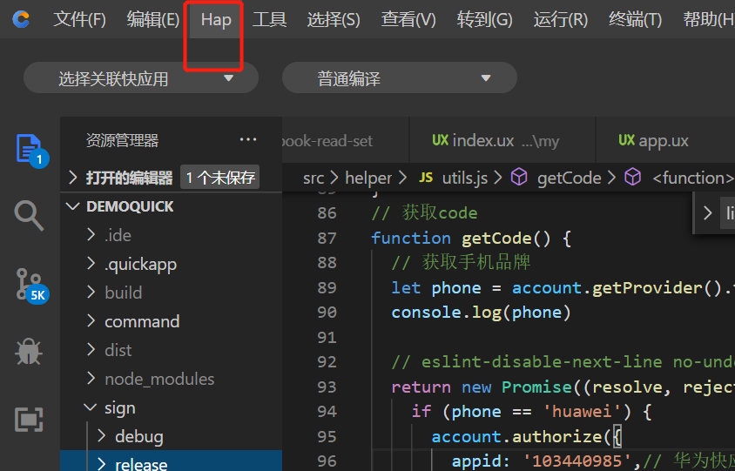Open Source Control icon with 5K badge
This screenshot has width=735, height=471.
pos(30,284)
